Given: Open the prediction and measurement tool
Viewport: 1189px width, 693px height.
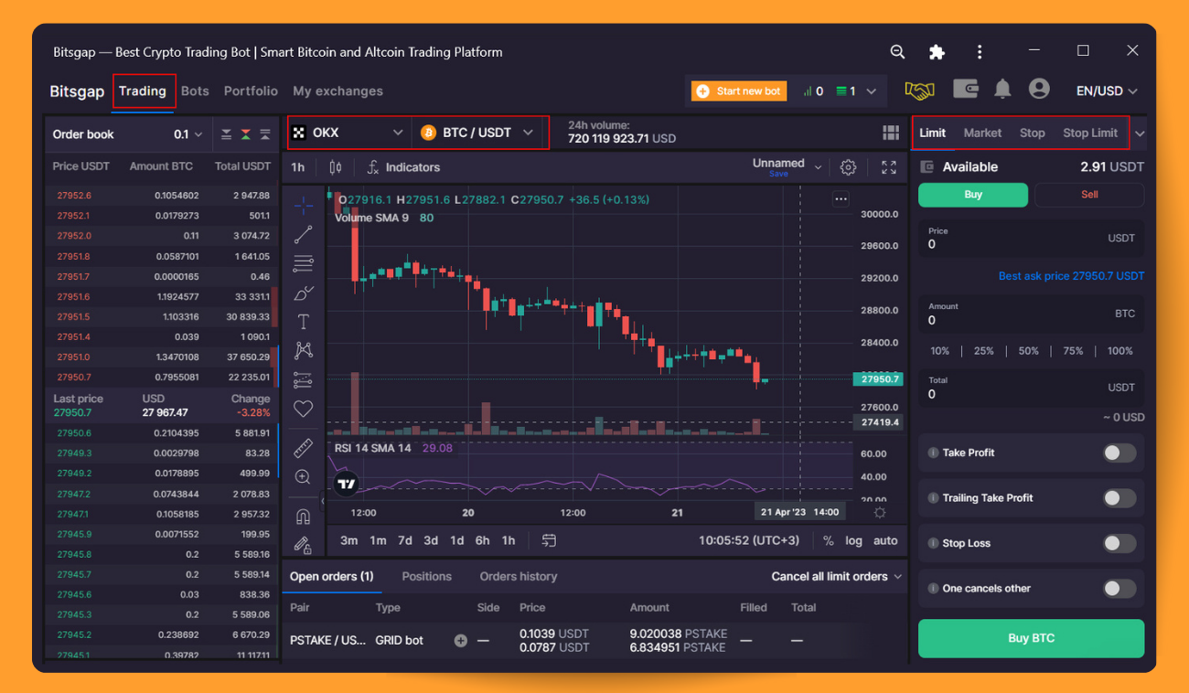Looking at the screenshot, I should click(x=304, y=379).
